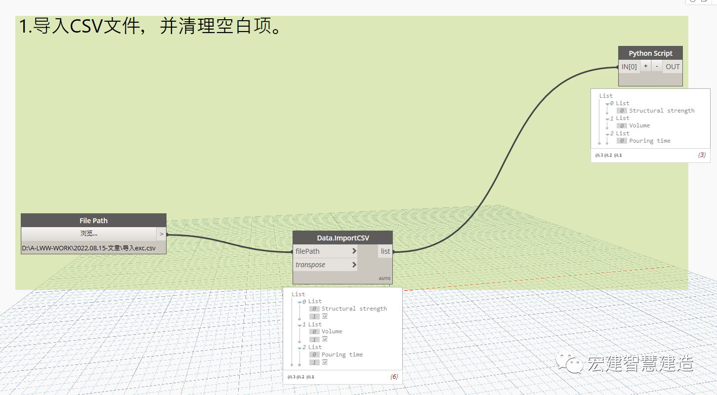Collapse list 0 in the Python Script preview
717x395 pixels.
tap(607, 104)
